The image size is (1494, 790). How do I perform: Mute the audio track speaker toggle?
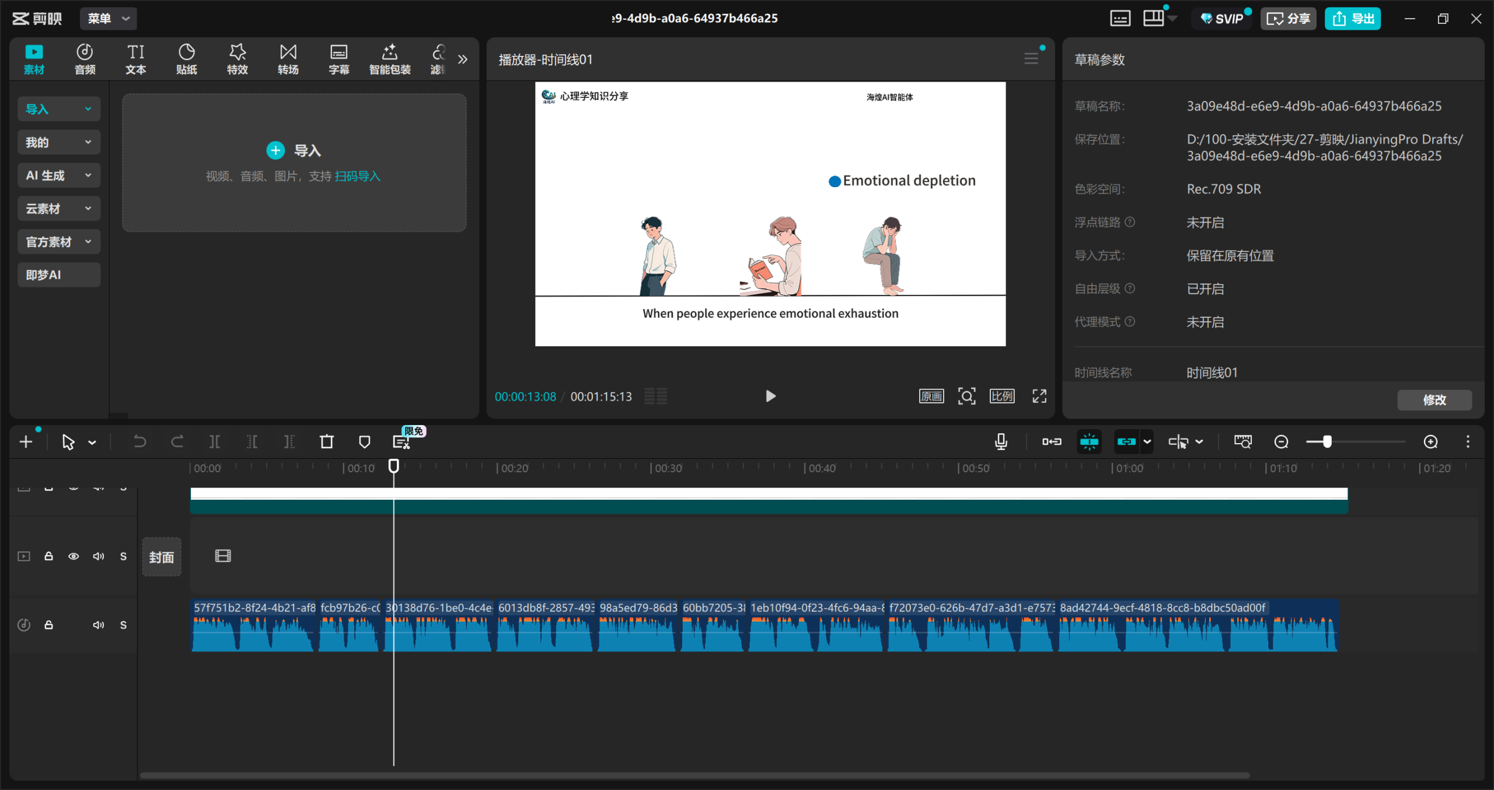coord(98,625)
